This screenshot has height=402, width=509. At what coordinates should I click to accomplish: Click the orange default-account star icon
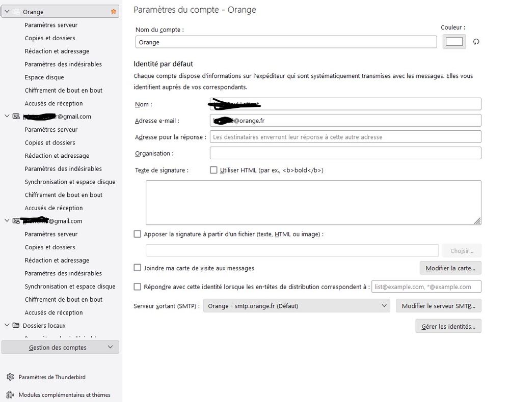[114, 12]
